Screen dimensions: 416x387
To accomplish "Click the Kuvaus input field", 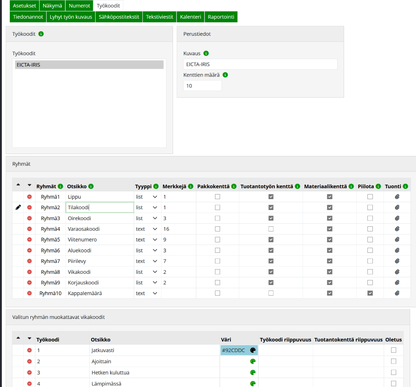I will pos(260,64).
